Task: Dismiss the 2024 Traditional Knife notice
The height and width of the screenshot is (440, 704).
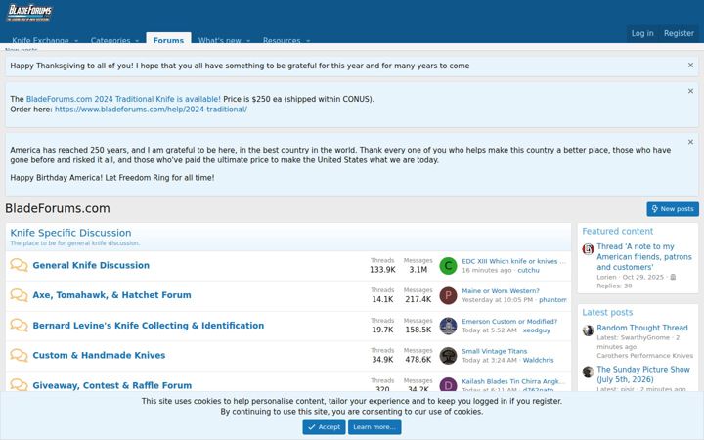Action: point(690,91)
